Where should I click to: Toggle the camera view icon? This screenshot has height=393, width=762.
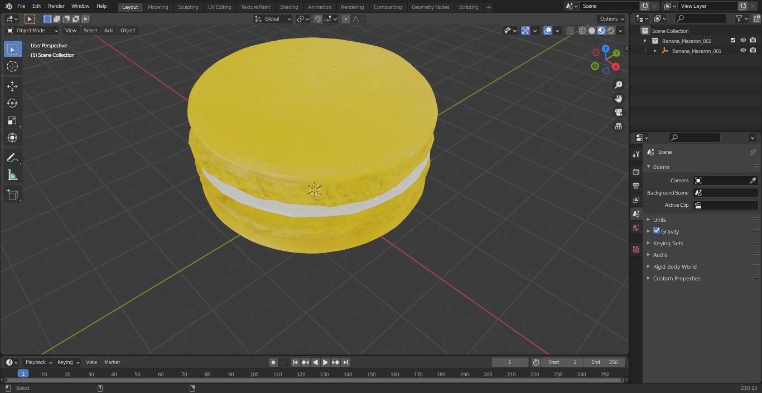618,113
